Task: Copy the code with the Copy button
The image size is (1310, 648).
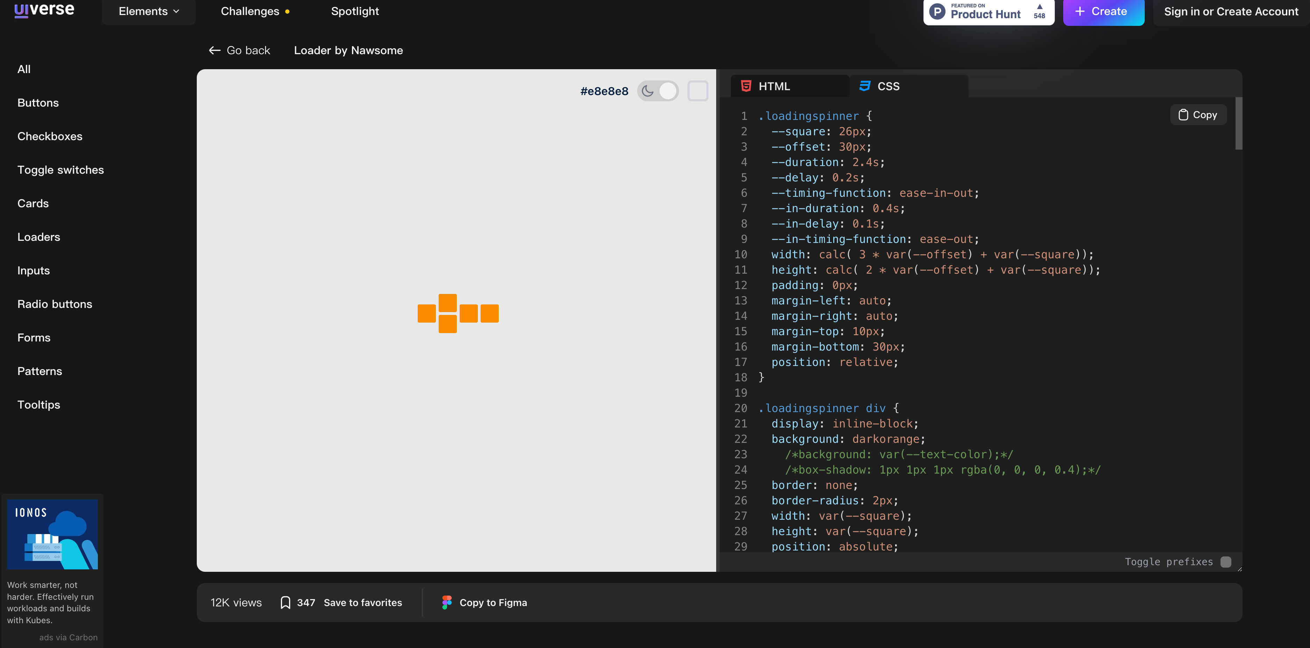Action: coord(1198,115)
